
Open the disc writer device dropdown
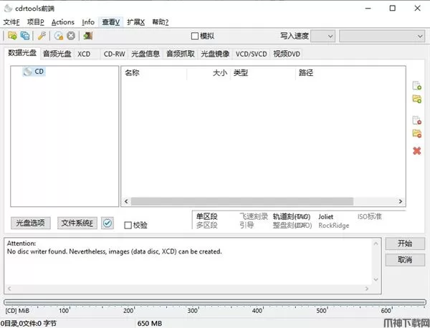tap(382, 37)
